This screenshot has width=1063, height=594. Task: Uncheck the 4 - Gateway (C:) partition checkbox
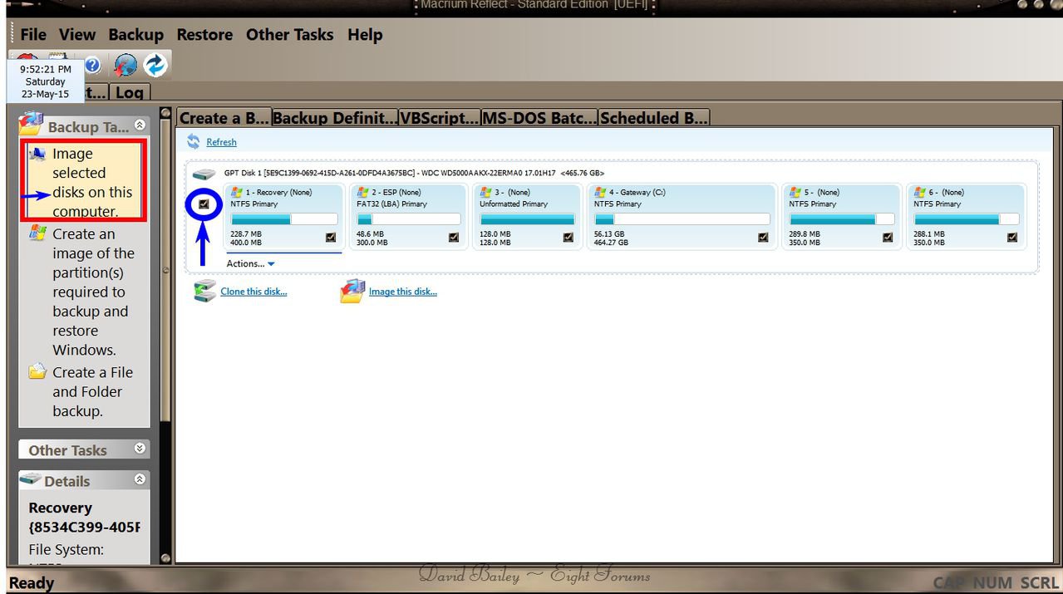763,237
